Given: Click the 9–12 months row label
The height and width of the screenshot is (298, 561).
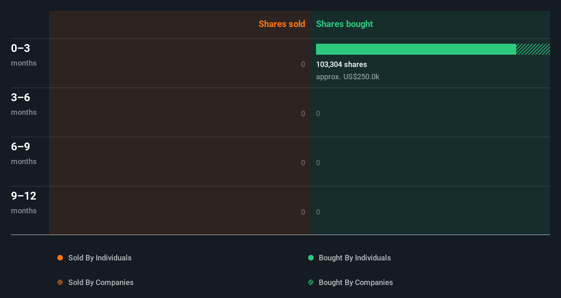Looking at the screenshot, I should (24, 202).
